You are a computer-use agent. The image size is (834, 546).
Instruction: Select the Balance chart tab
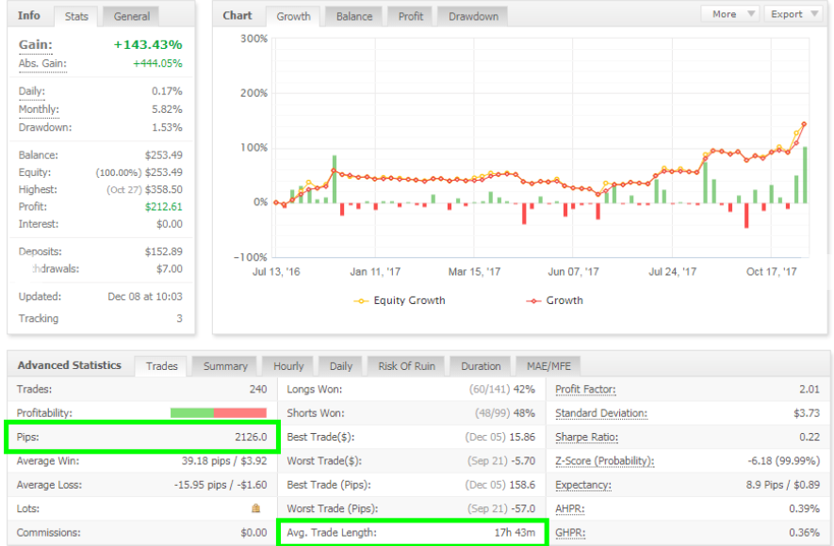pyautogui.click(x=354, y=16)
